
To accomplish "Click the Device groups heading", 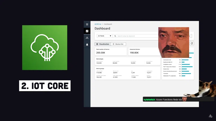I will [x=100, y=68].
